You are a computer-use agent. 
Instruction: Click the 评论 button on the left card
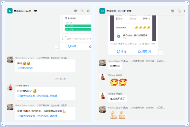[x=72, y=46]
